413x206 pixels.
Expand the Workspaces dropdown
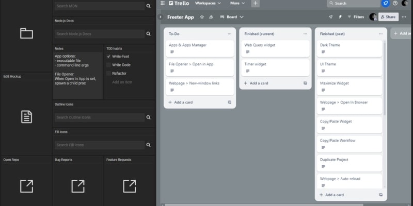click(x=208, y=3)
